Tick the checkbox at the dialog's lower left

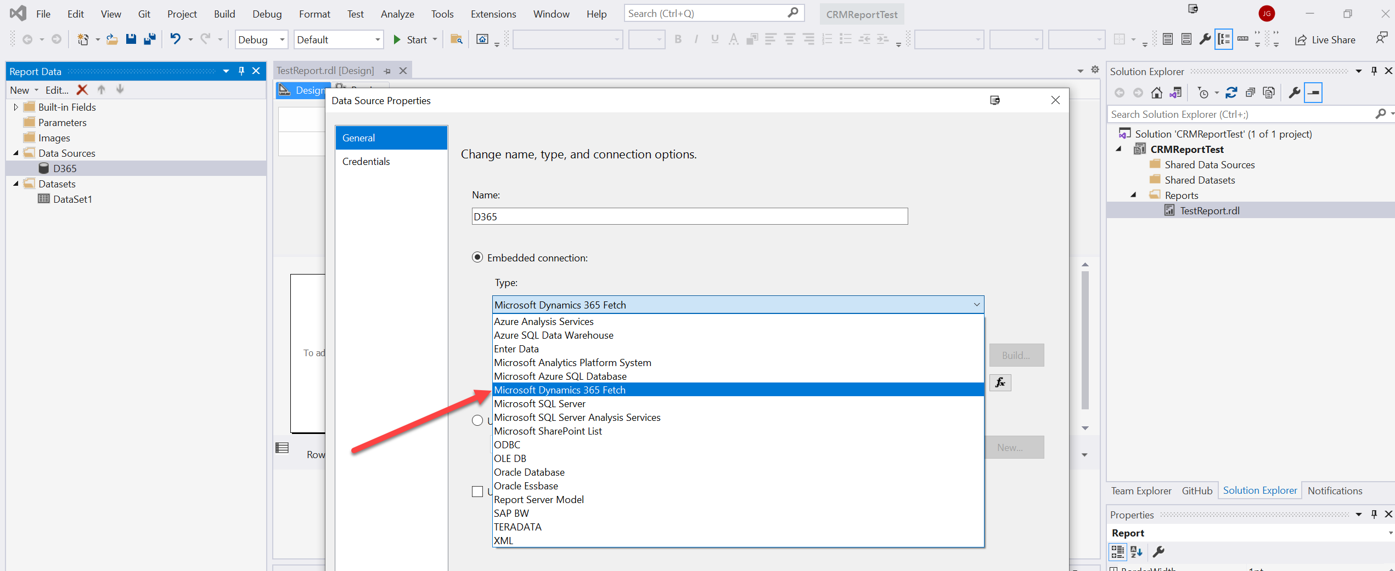(x=477, y=492)
